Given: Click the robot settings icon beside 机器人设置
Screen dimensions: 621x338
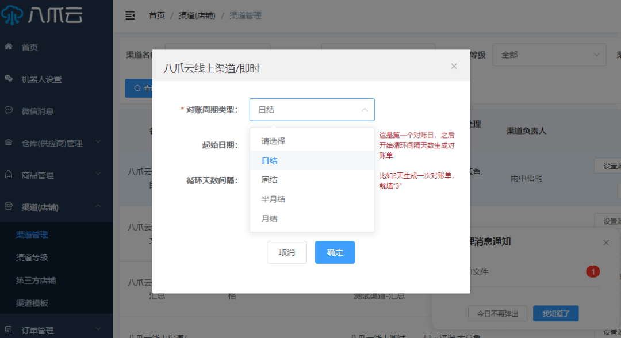Looking at the screenshot, I should [x=8, y=79].
